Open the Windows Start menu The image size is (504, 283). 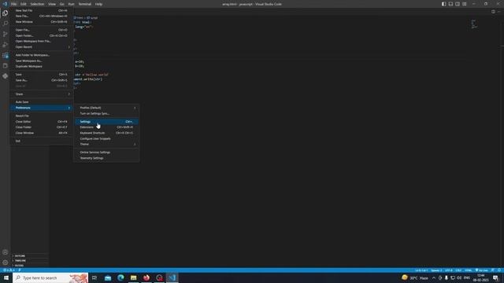(x=6, y=277)
